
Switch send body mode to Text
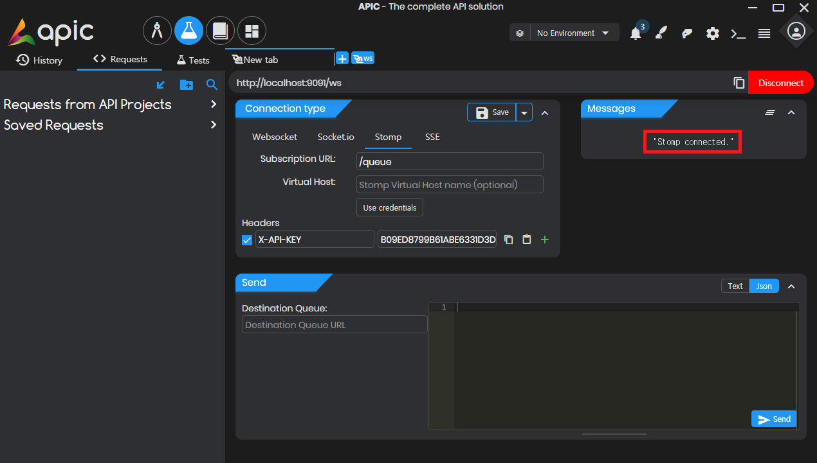click(x=735, y=286)
